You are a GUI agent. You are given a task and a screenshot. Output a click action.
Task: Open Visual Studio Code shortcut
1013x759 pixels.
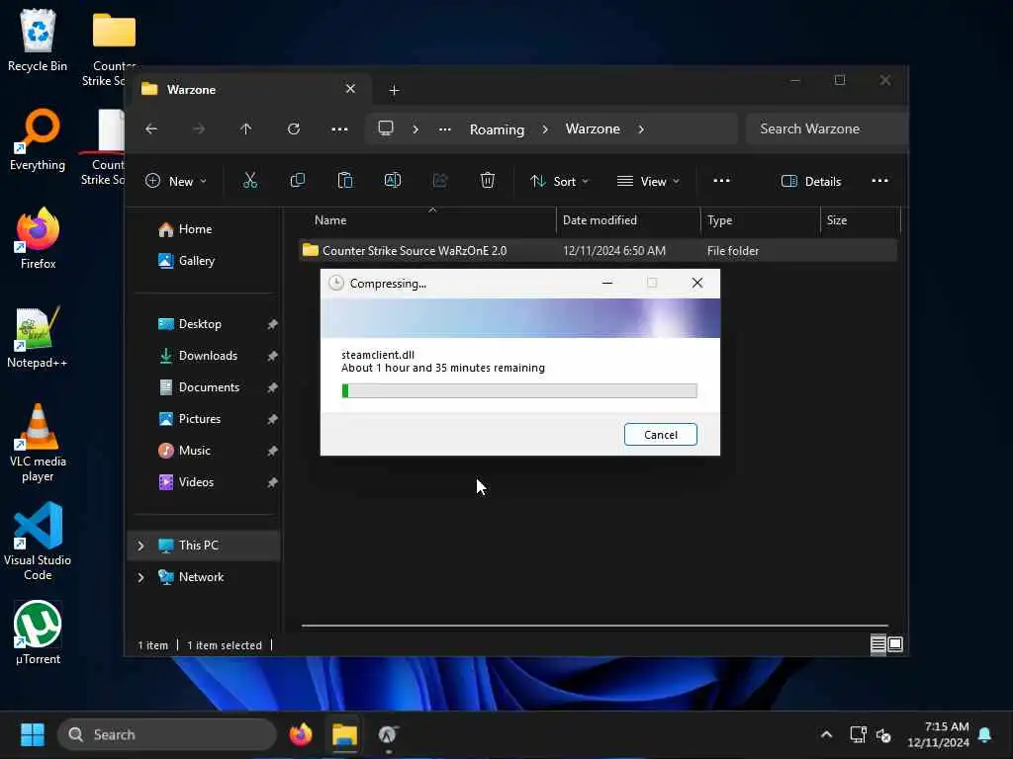(x=38, y=543)
